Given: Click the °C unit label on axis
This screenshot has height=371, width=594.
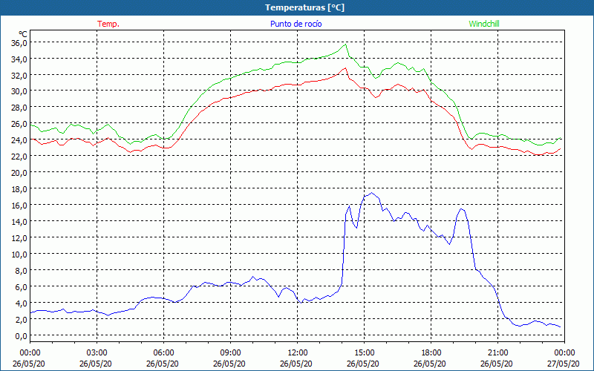Looking at the screenshot, I should 23,34.
